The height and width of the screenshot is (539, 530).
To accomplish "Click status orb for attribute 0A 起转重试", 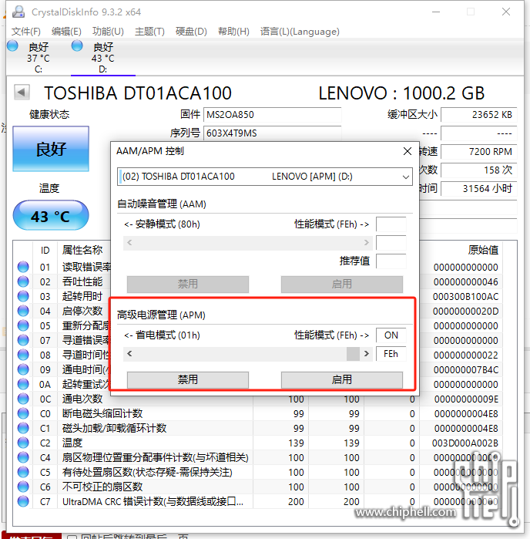I will pyautogui.click(x=23, y=384).
